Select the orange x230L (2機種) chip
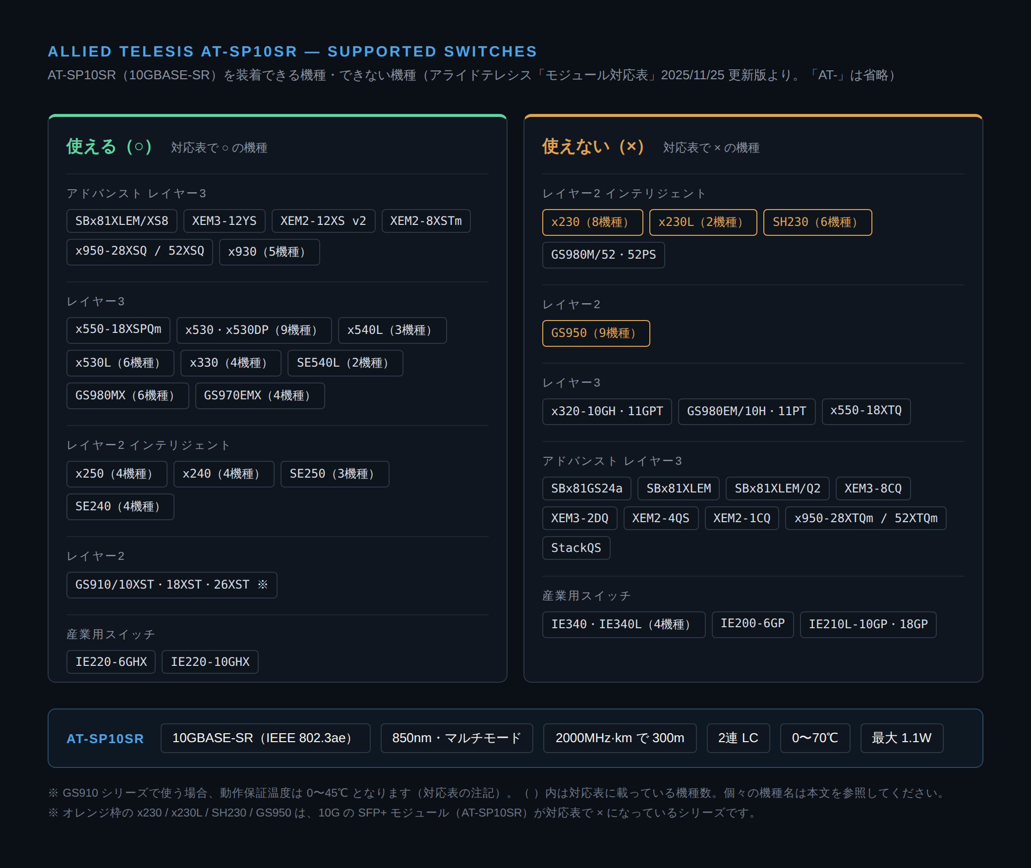The width and height of the screenshot is (1031, 868). click(703, 222)
